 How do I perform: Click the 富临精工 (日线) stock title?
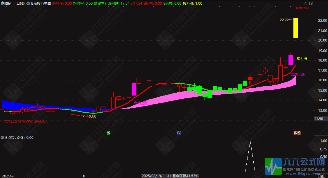pos(13,3)
